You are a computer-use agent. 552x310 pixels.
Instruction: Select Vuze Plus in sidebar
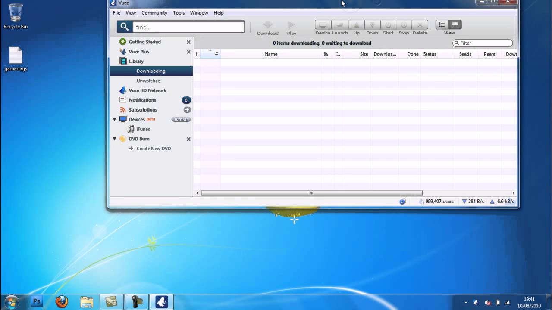point(139,52)
